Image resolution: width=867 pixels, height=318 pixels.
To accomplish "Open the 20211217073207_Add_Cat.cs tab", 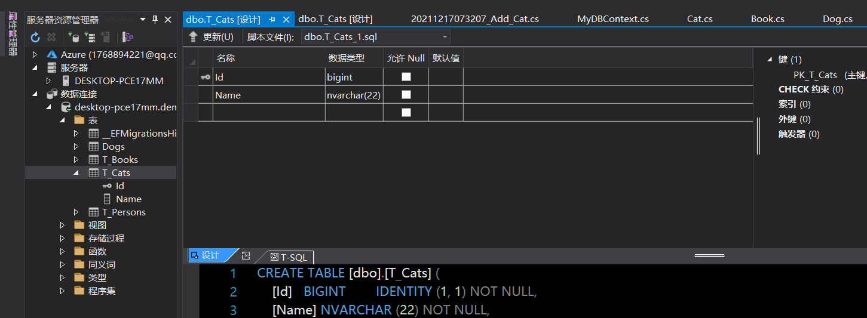I will 475,19.
